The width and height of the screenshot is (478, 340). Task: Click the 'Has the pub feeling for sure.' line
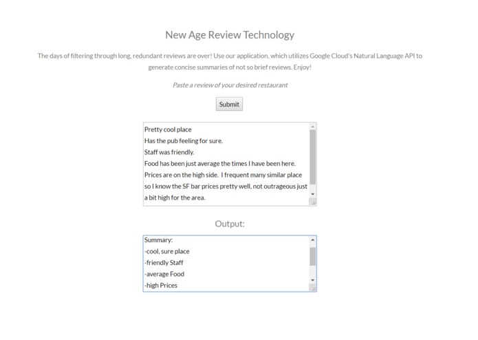[x=184, y=141]
